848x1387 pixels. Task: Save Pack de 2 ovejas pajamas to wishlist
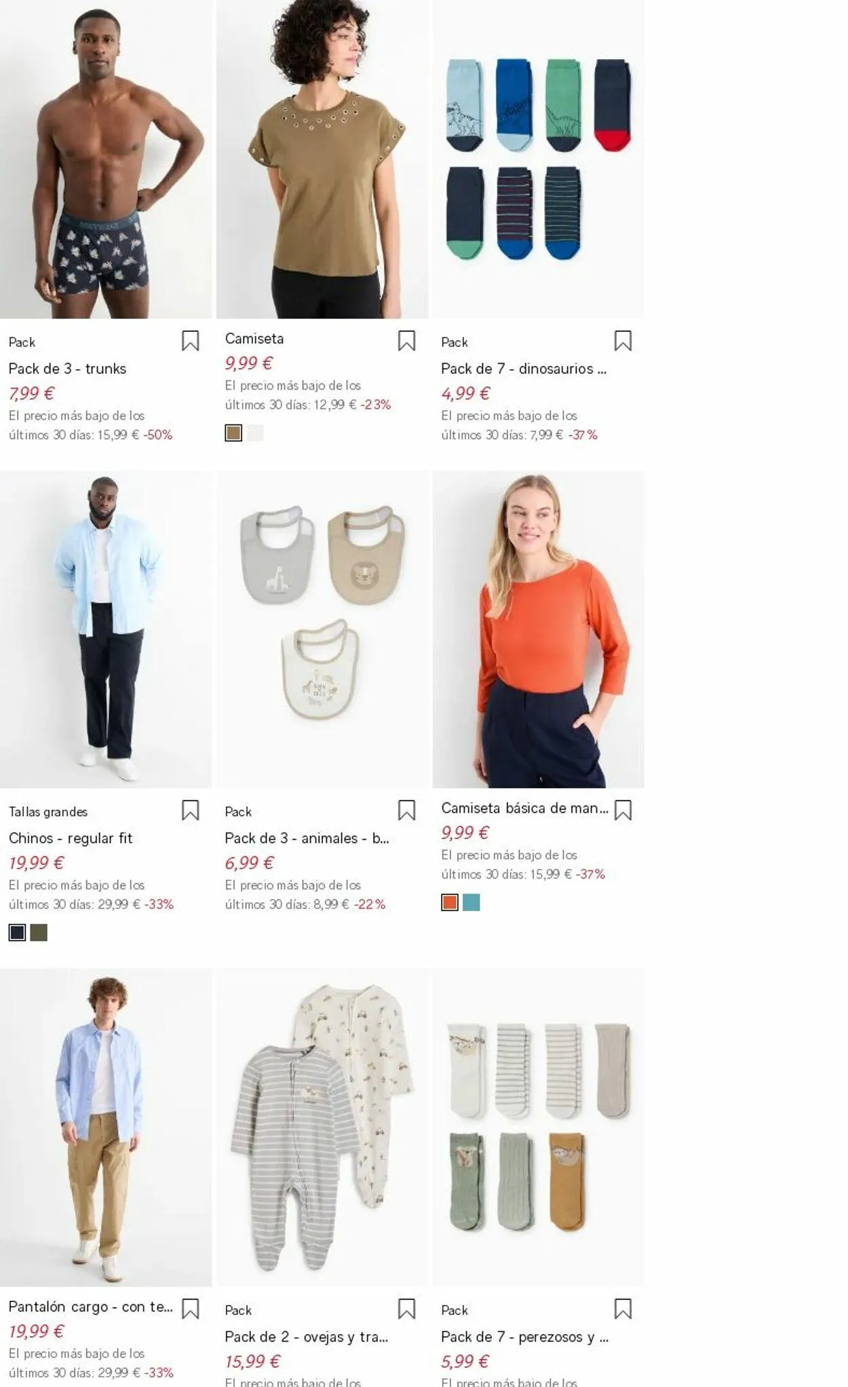click(406, 1308)
